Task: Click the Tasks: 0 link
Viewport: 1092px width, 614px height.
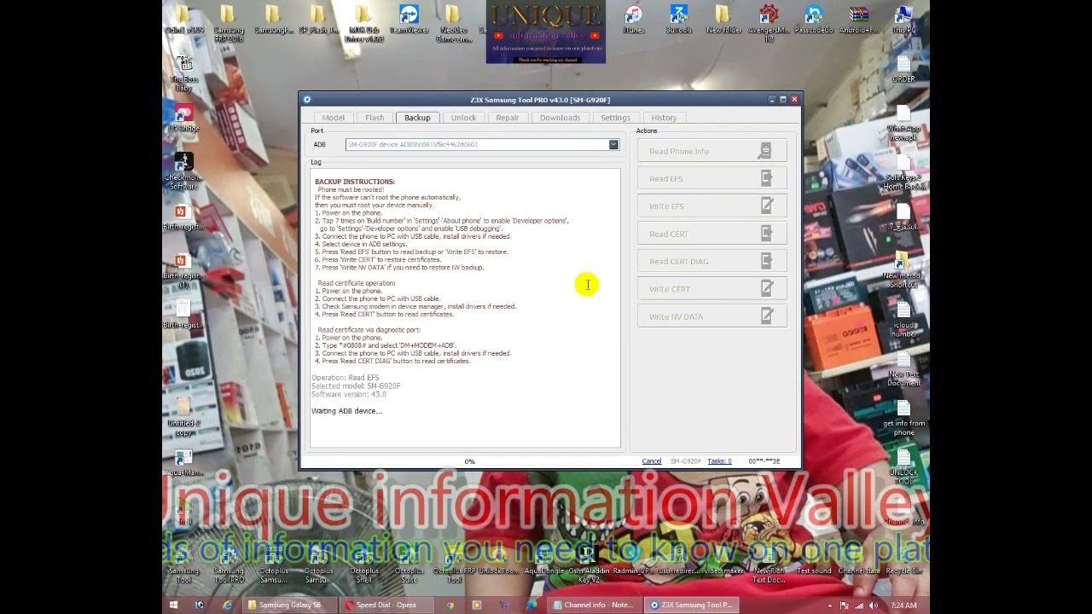Action: point(719,461)
